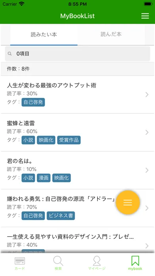Open the 蜜蜂と遠雷 row chevron

click(147, 132)
